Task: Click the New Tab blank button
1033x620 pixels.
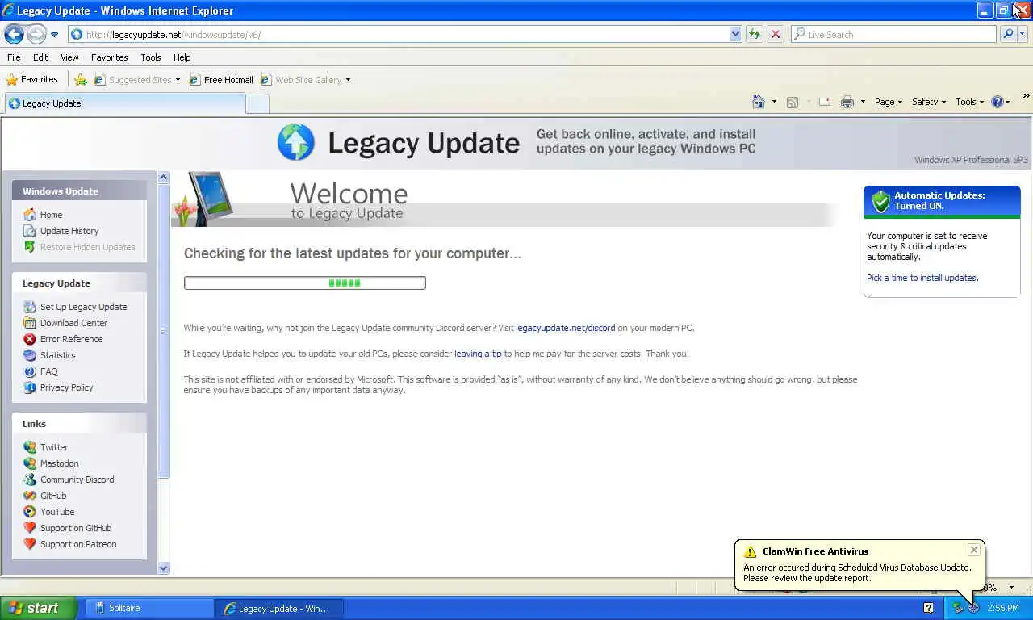Action: pos(257,103)
